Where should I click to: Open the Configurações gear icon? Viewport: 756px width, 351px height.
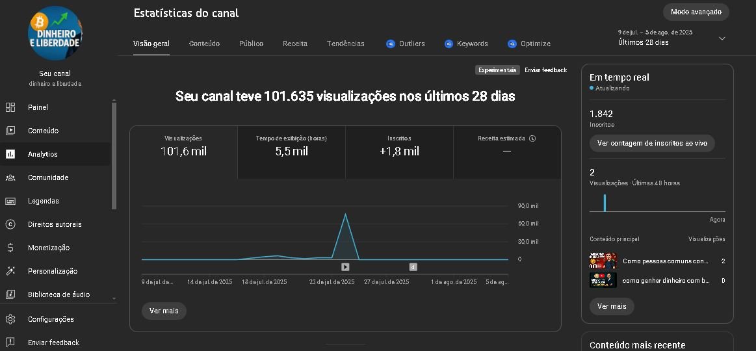point(10,319)
